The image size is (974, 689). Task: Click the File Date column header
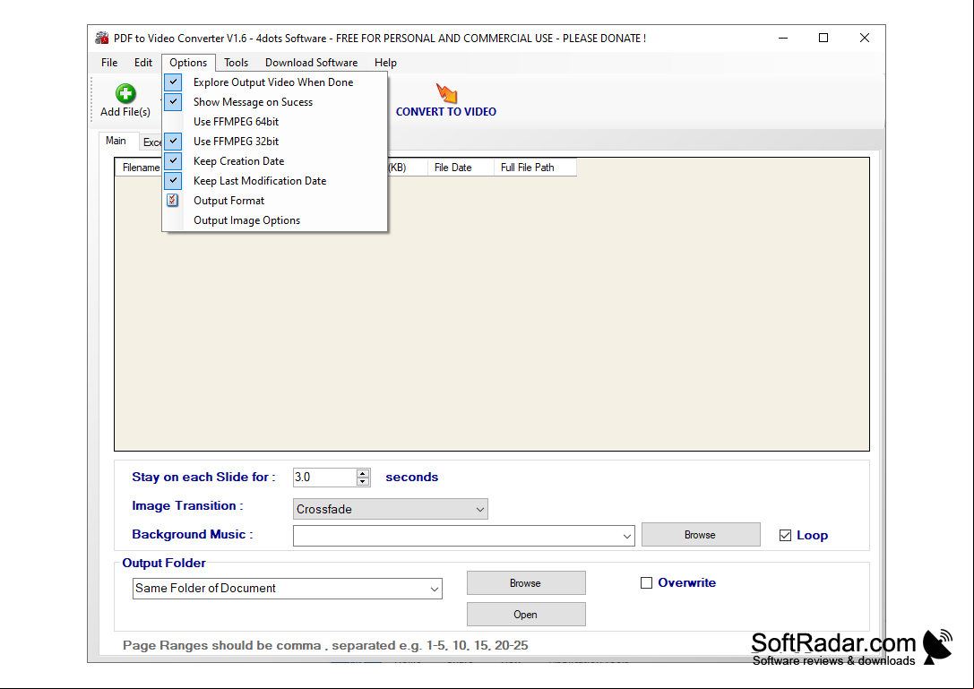[461, 168]
